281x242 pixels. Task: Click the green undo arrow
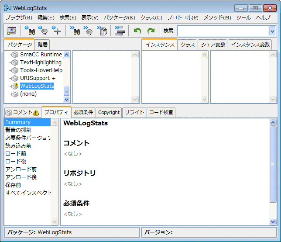(137, 31)
